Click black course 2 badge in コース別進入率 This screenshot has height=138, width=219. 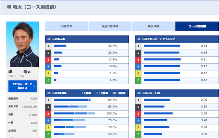[x=48, y=53]
